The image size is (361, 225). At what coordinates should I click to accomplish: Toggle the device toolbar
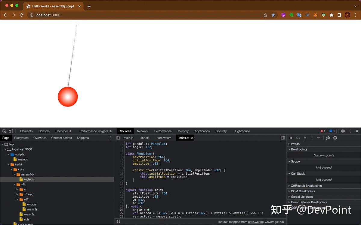[11, 131]
